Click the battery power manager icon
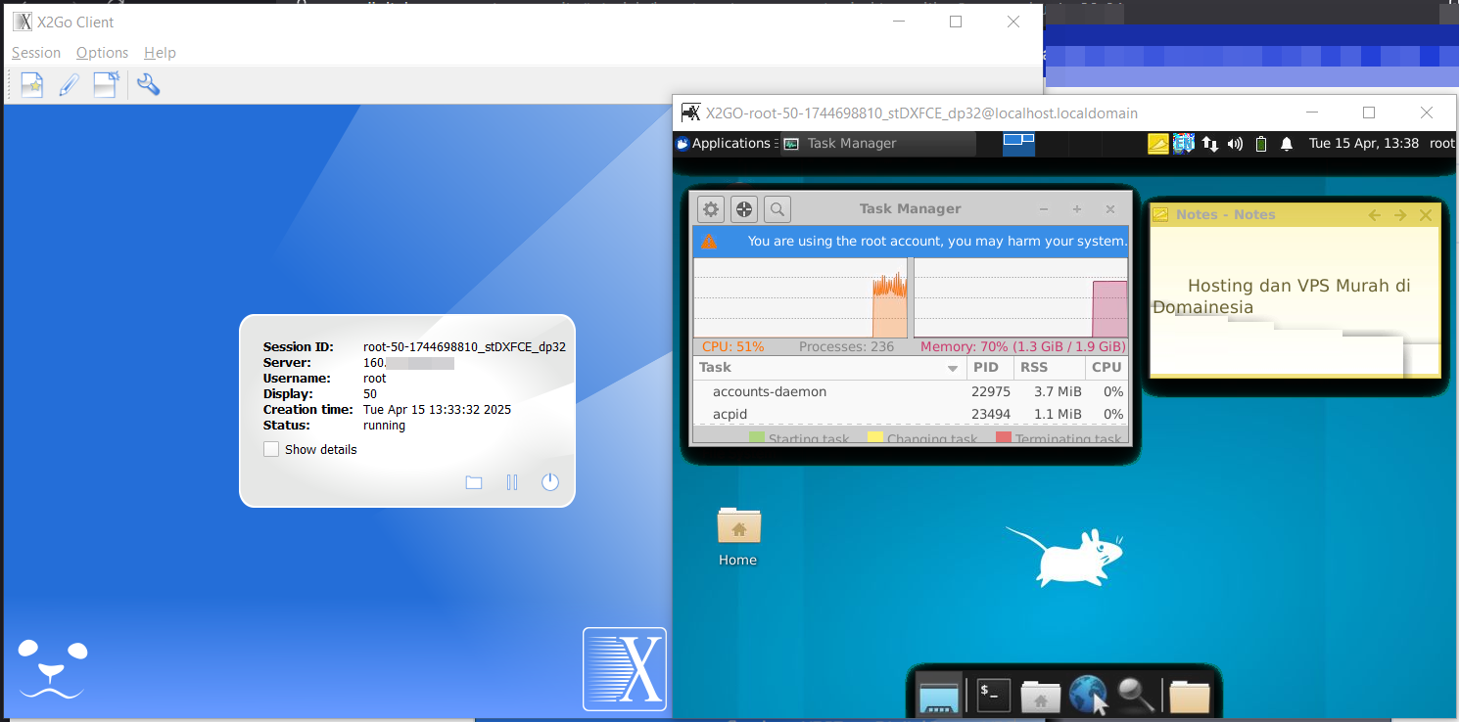The height and width of the screenshot is (722, 1460). [1261, 144]
